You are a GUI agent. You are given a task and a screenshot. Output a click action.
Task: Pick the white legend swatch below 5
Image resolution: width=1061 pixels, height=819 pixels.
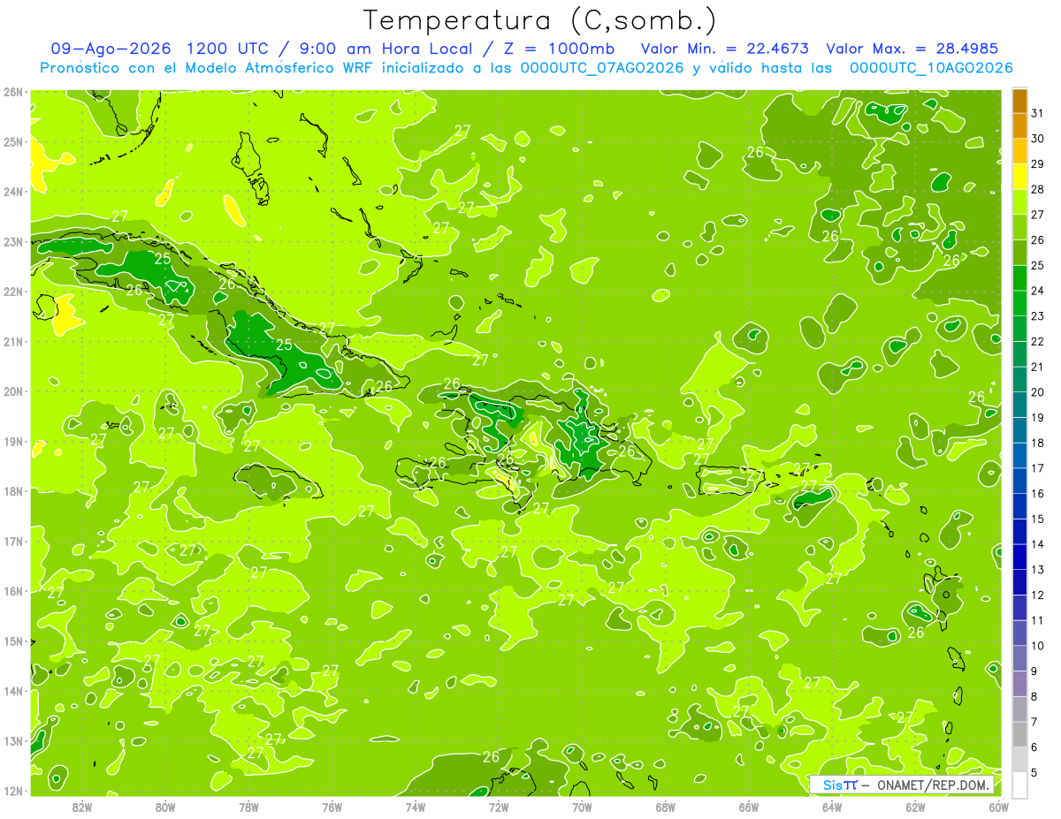pyautogui.click(x=1019, y=785)
